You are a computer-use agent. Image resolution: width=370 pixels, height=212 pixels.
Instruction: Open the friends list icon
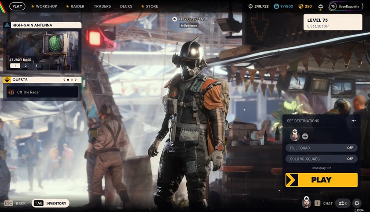(x=342, y=203)
